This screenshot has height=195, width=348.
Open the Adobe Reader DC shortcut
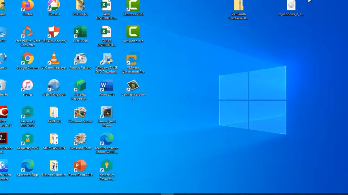pyautogui.click(x=4, y=139)
